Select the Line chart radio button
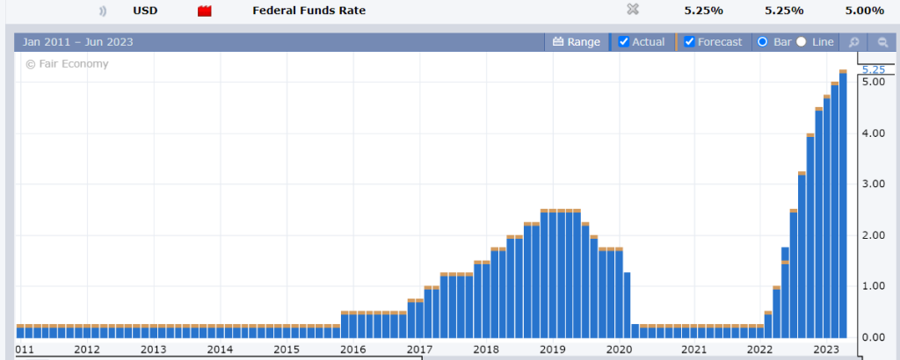 click(x=802, y=42)
